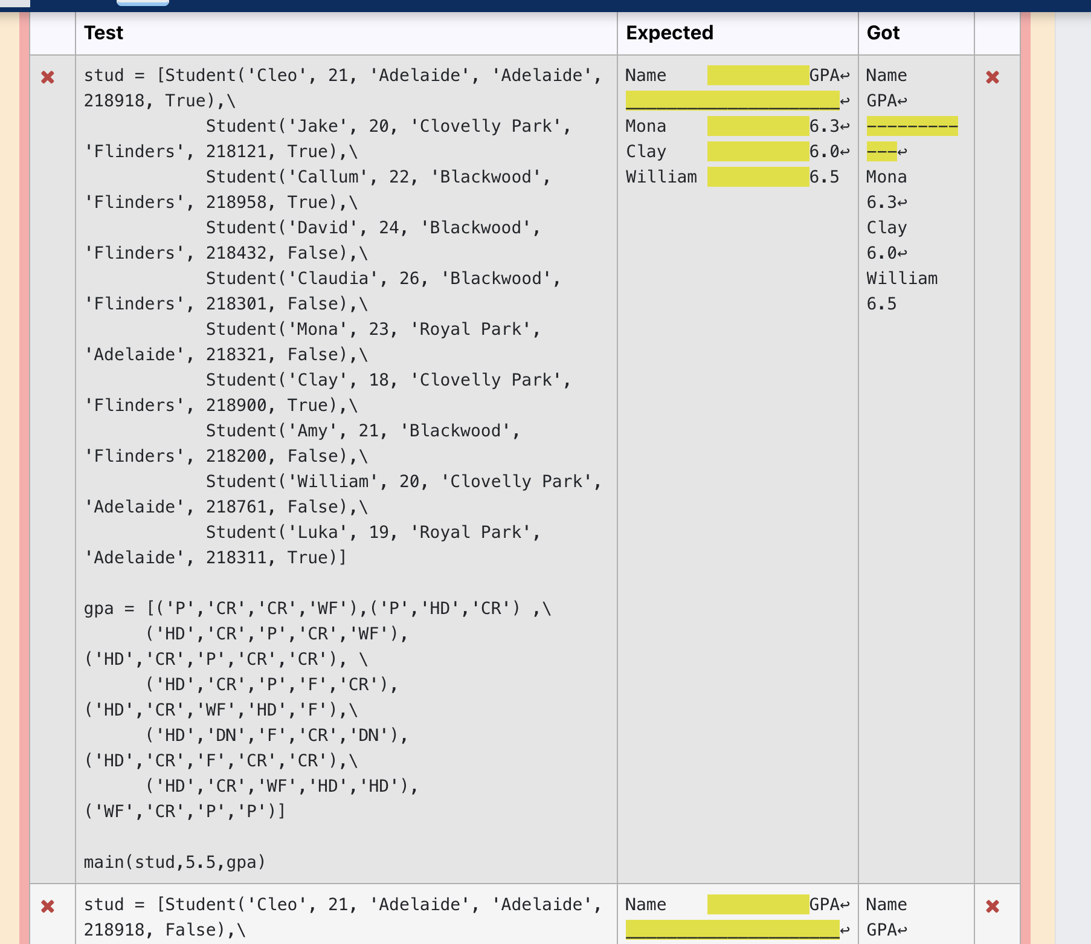
Task: Select the Got column header
Action: click(883, 33)
